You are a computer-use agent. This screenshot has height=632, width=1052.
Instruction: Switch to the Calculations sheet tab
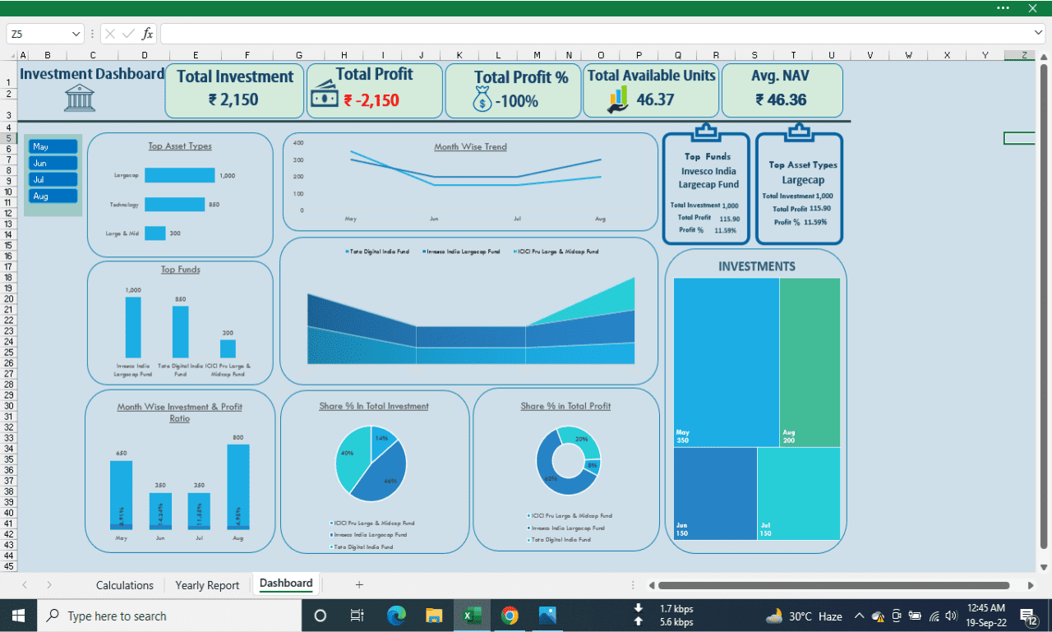point(125,585)
